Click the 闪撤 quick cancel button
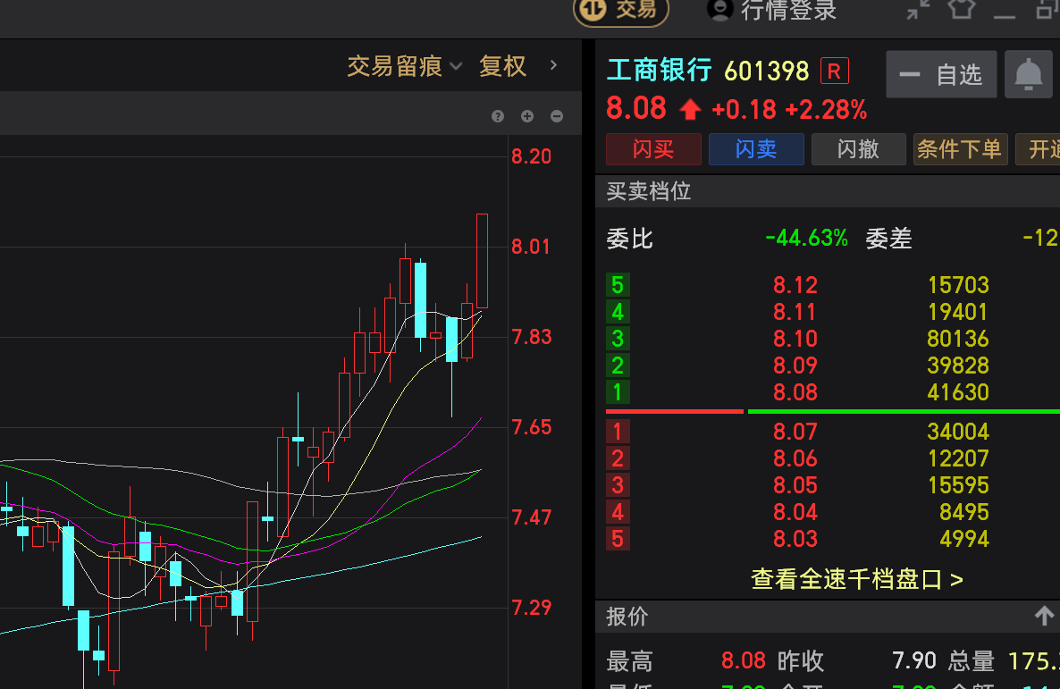Screen dimensions: 1060x689 pyautogui.click(x=858, y=148)
